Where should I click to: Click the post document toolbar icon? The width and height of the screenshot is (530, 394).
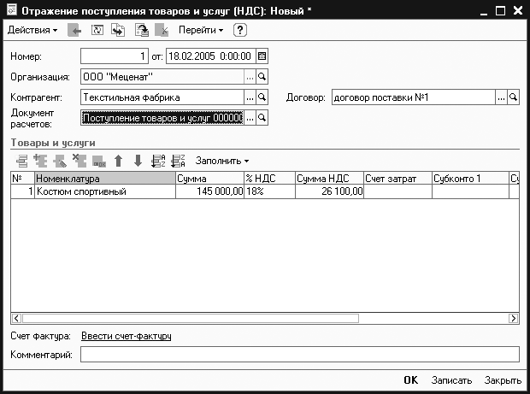(x=142, y=30)
